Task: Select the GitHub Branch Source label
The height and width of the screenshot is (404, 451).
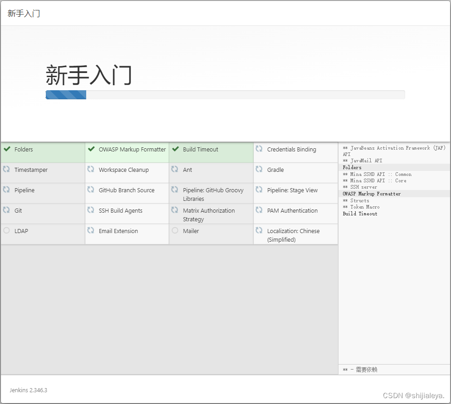Action: (127, 190)
